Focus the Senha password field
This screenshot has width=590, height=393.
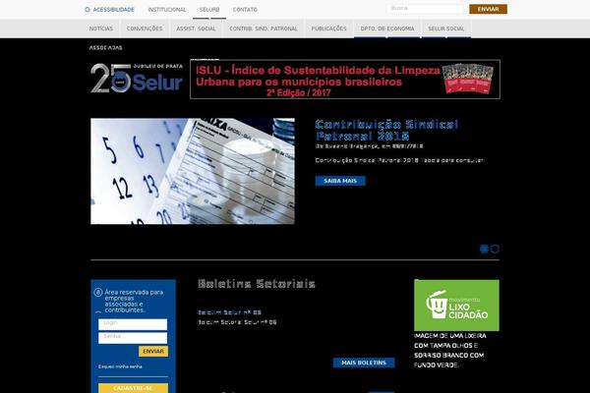tap(133, 338)
